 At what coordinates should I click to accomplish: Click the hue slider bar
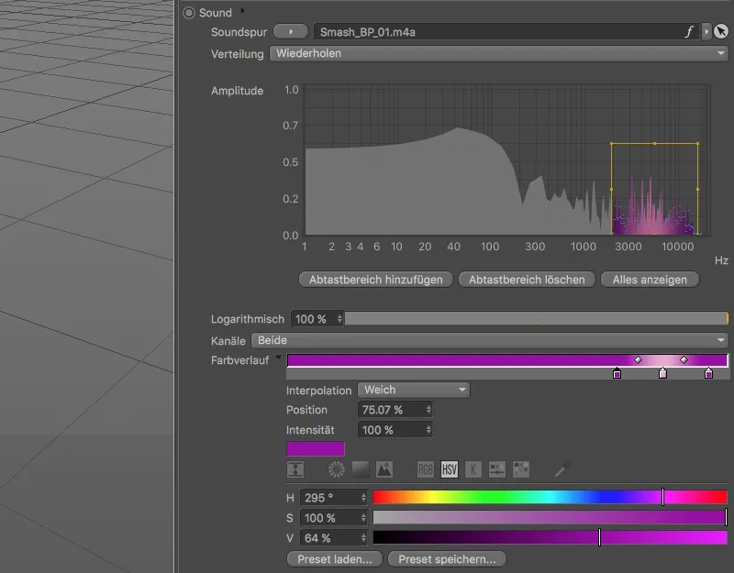tap(550, 497)
